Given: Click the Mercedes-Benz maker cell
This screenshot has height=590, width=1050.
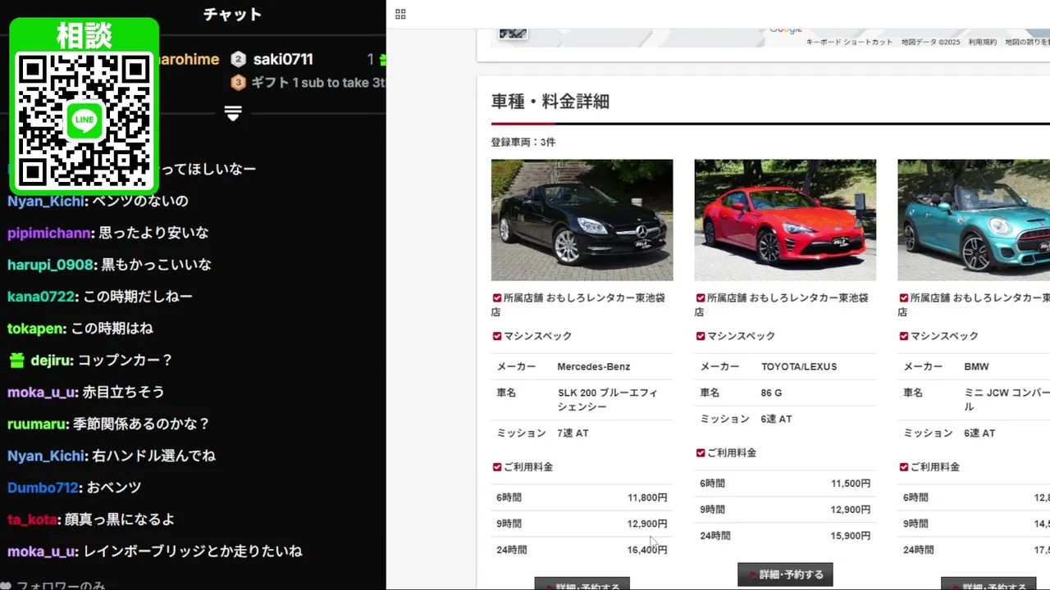Looking at the screenshot, I should (x=594, y=366).
